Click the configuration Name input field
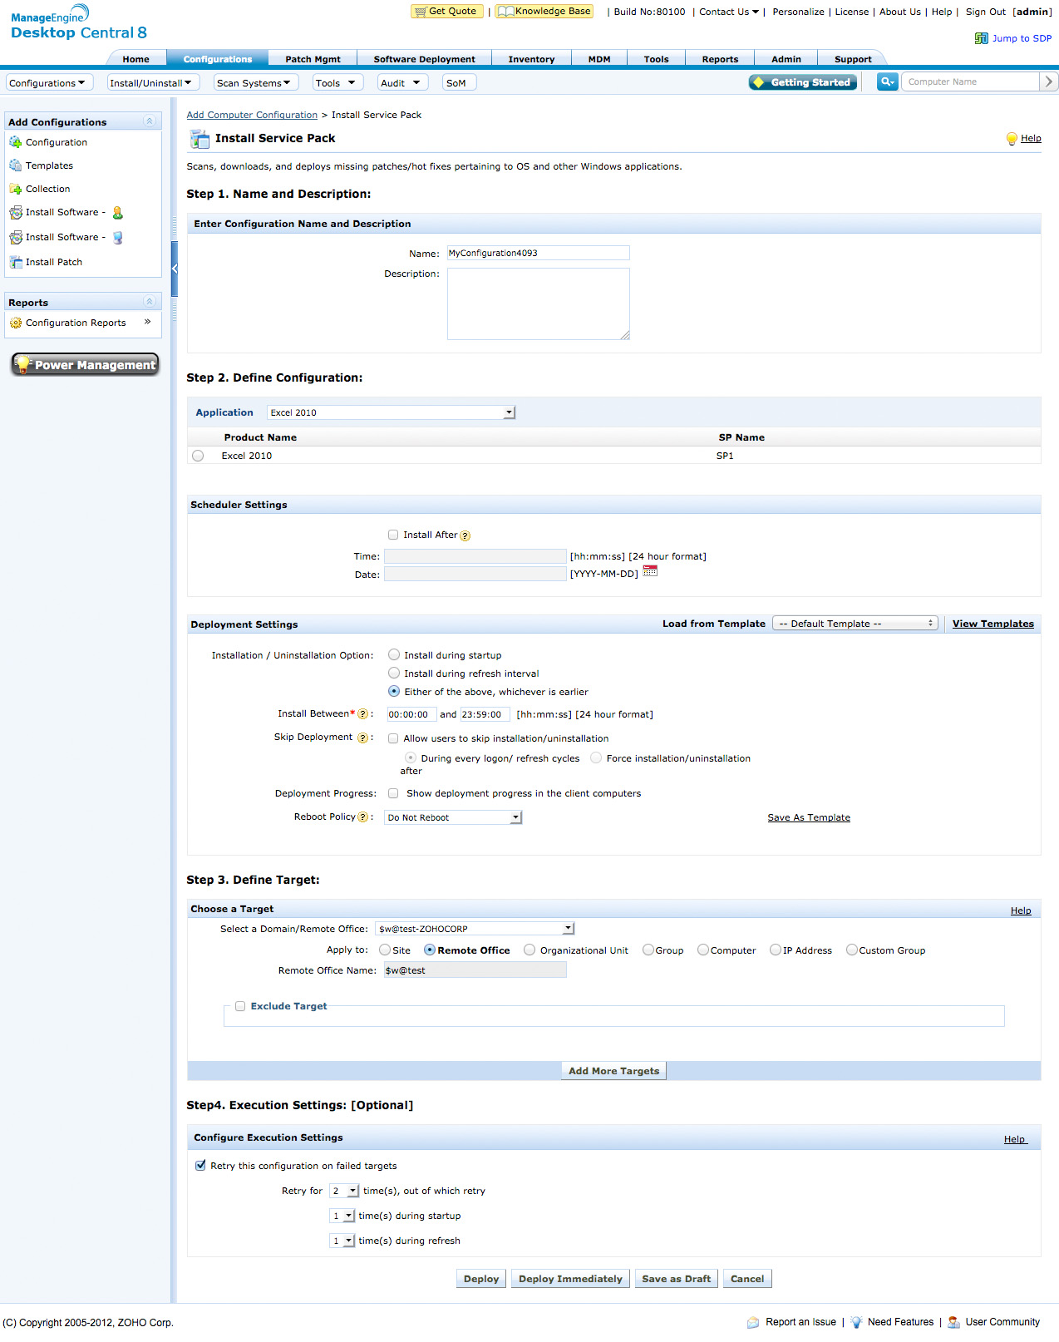 [538, 253]
